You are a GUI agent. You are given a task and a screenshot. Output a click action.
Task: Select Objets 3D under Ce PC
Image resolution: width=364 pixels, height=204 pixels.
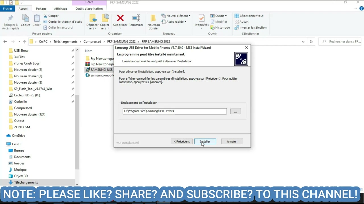coord(21,176)
